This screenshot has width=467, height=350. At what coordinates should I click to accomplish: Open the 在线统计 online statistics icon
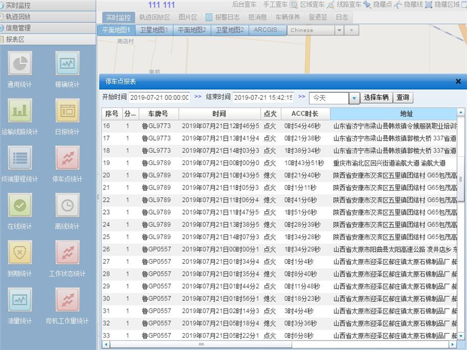(x=20, y=205)
